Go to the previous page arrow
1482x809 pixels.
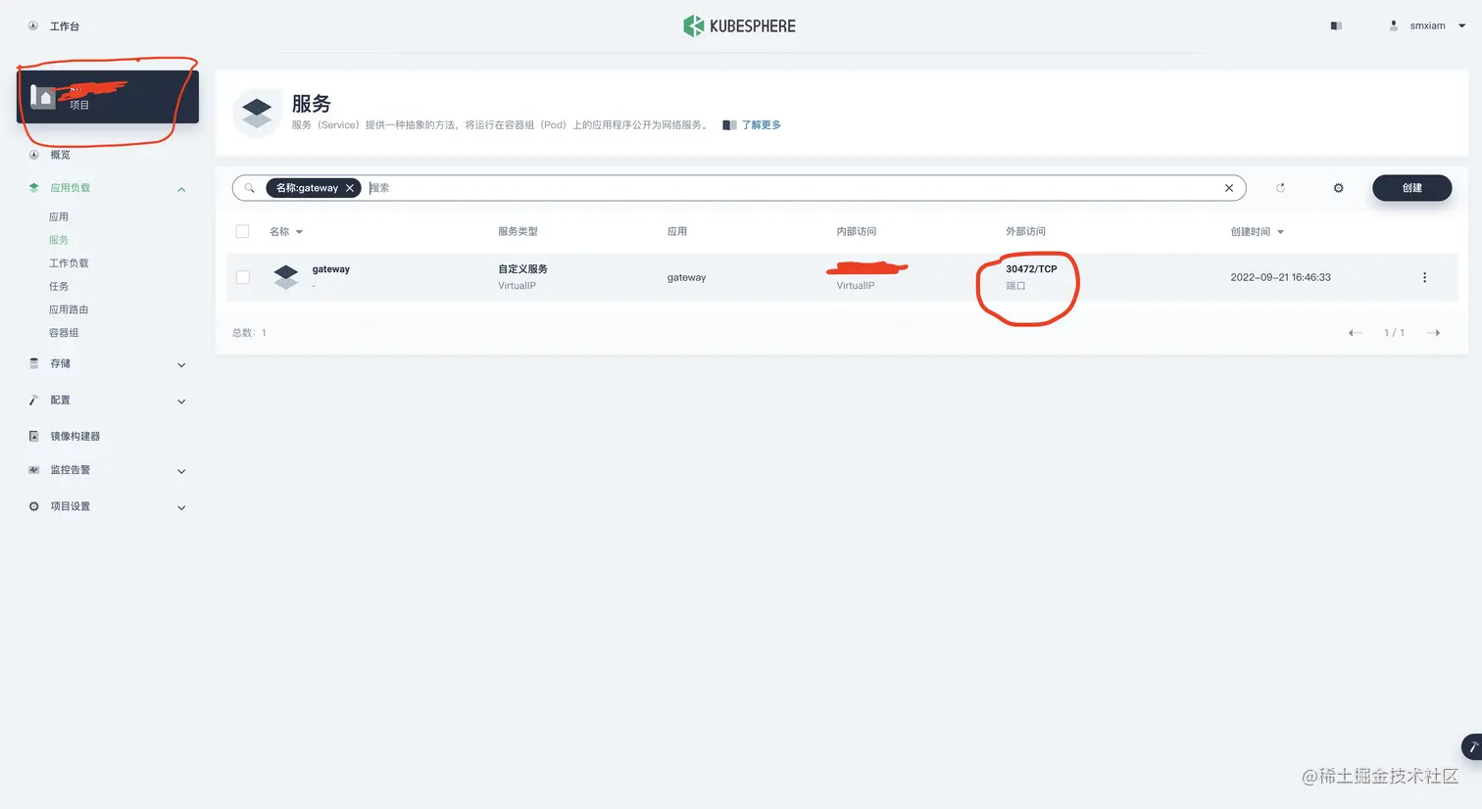coord(1355,333)
